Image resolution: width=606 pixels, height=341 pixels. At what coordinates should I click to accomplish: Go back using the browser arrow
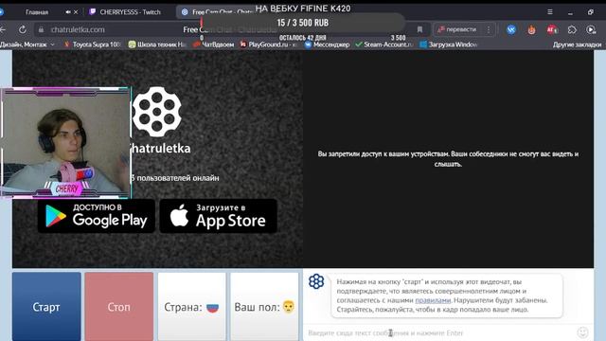3,29
